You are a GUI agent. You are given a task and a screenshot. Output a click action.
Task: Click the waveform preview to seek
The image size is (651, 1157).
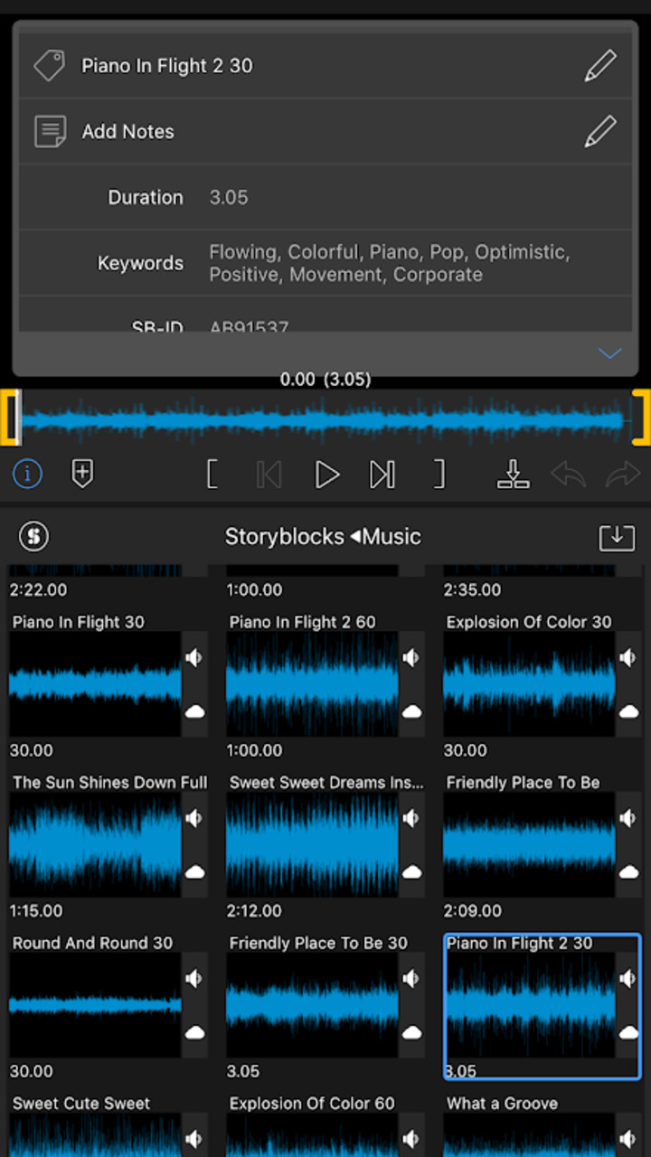[325, 419]
